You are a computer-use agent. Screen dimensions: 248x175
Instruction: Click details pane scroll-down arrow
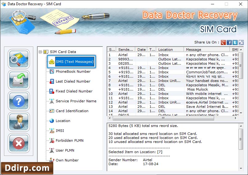[x=241, y=168]
